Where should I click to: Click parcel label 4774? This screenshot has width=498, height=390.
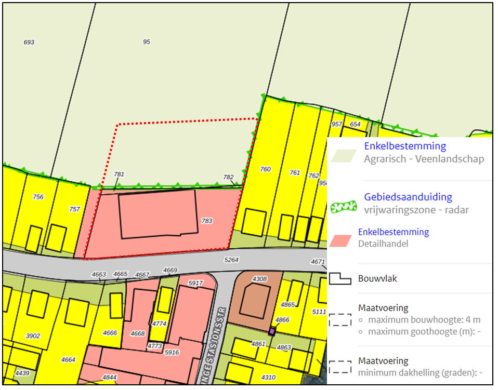coord(159,324)
